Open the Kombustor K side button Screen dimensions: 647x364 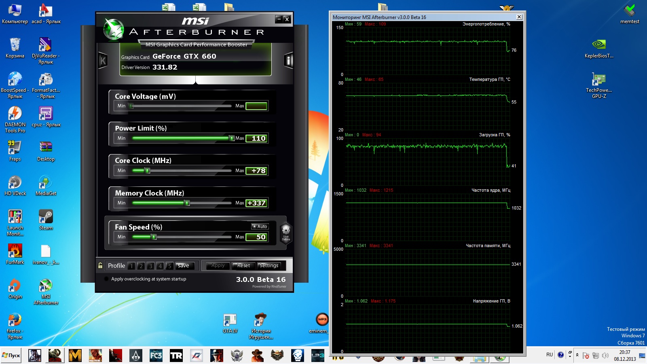click(x=103, y=61)
